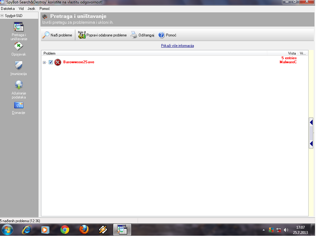The width and height of the screenshot is (316, 237).
Task: Open the Vid menu
Action: pos(21,9)
